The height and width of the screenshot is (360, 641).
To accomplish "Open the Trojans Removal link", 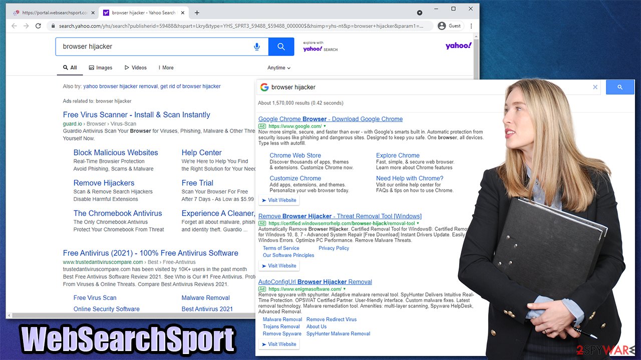I will 281,326.
